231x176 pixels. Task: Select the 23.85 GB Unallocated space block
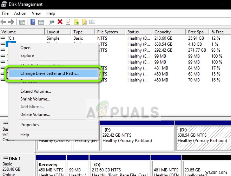206,166
